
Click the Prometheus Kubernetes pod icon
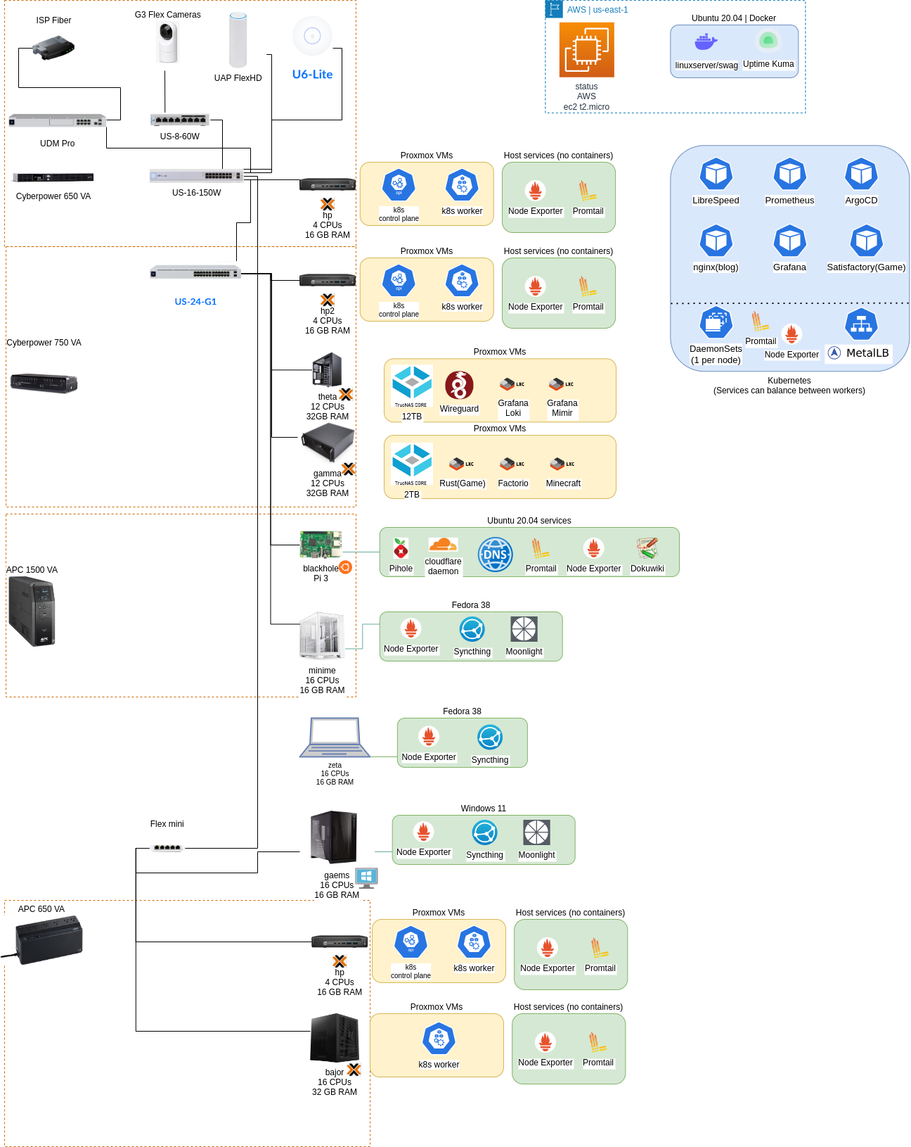coord(789,174)
